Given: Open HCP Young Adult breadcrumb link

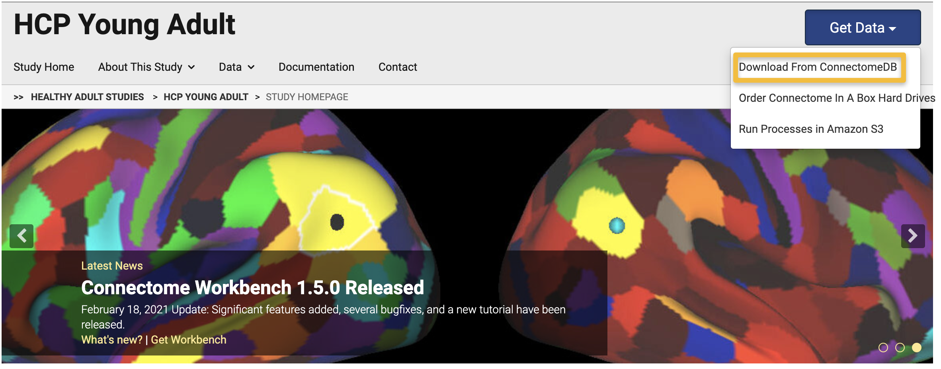Looking at the screenshot, I should (206, 97).
